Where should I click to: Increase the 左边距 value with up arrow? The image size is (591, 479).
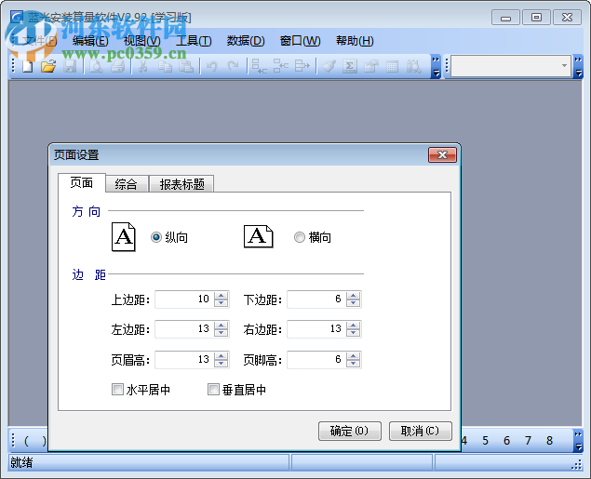point(221,326)
